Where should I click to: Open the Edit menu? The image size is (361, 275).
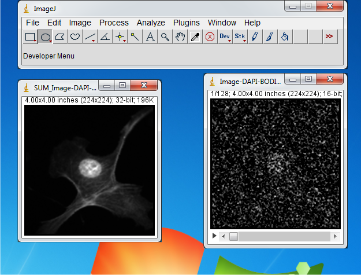54,23
